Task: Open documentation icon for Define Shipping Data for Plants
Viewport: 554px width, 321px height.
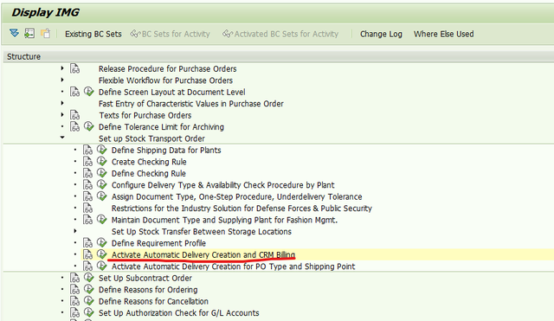Action: pos(87,150)
